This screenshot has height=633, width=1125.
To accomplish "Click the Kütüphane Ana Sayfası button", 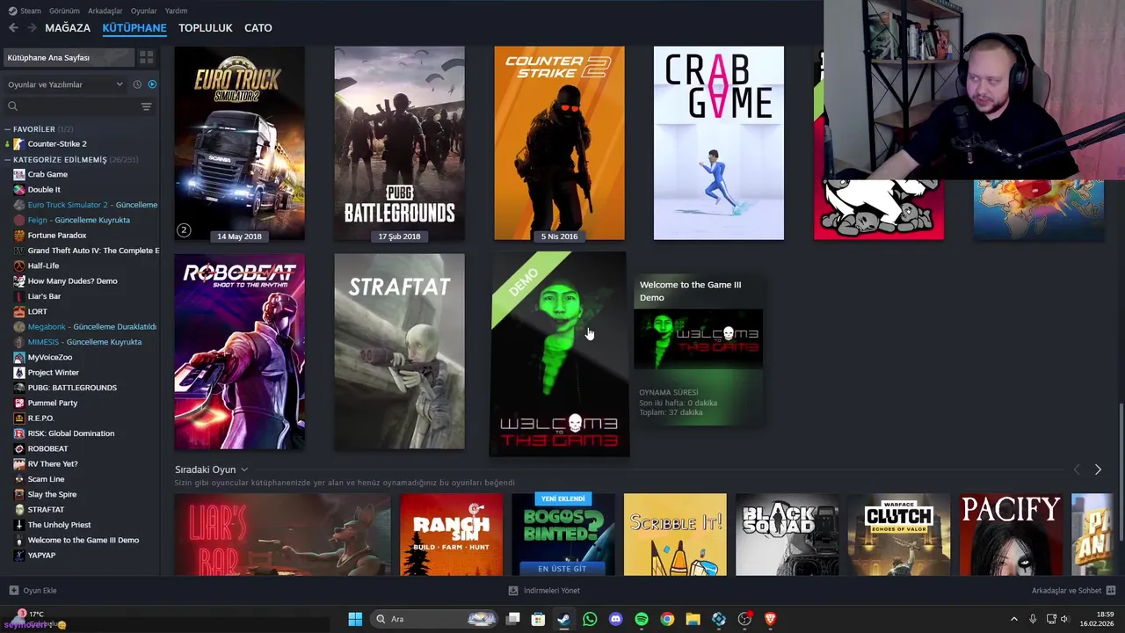I will pos(69,57).
